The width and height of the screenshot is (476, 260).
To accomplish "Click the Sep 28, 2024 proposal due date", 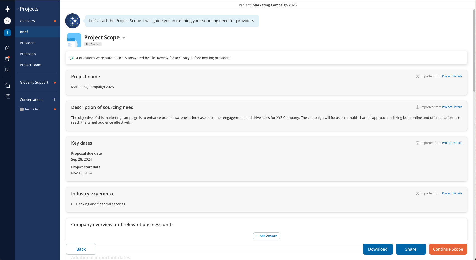I will (81, 159).
